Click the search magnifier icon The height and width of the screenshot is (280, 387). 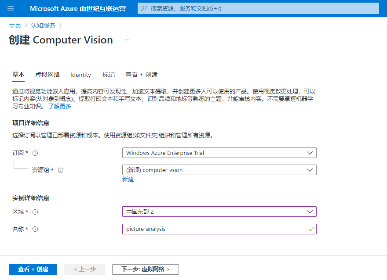[144, 8]
